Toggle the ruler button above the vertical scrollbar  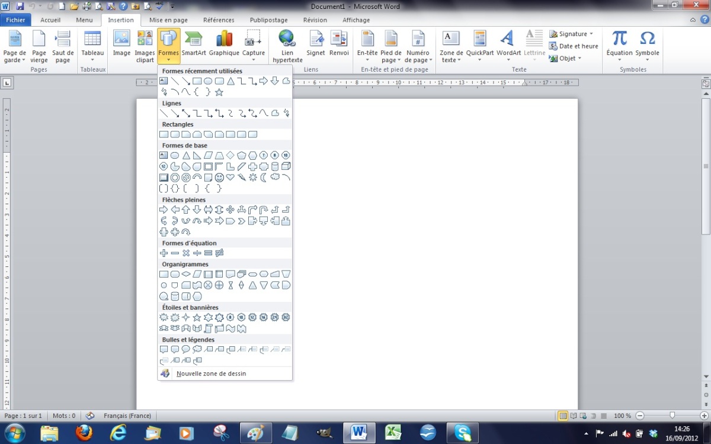pyautogui.click(x=706, y=83)
